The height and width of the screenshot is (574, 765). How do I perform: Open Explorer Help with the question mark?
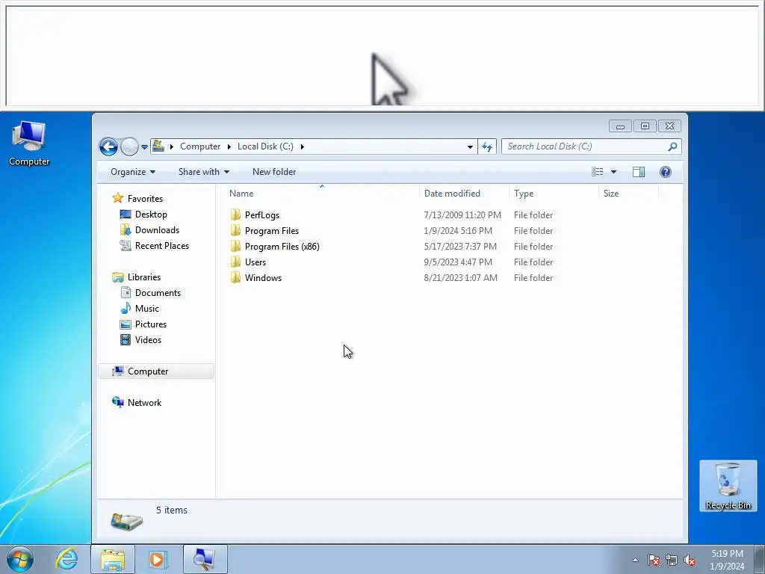coord(665,172)
